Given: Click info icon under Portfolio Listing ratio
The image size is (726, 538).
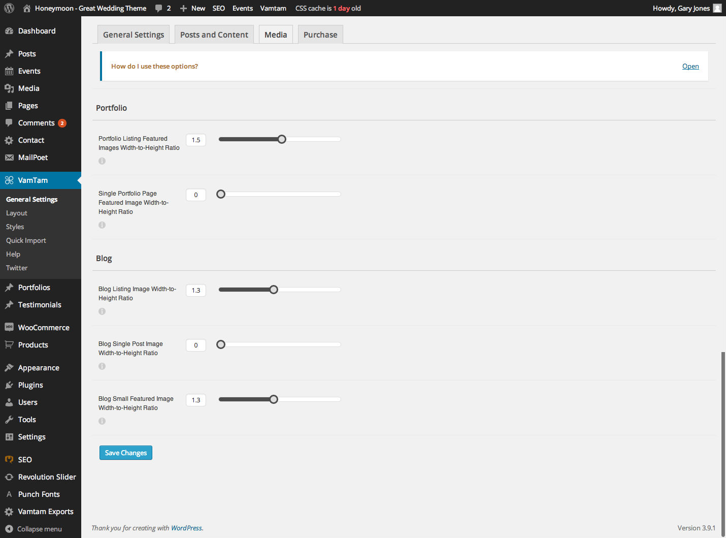Looking at the screenshot, I should pyautogui.click(x=102, y=161).
